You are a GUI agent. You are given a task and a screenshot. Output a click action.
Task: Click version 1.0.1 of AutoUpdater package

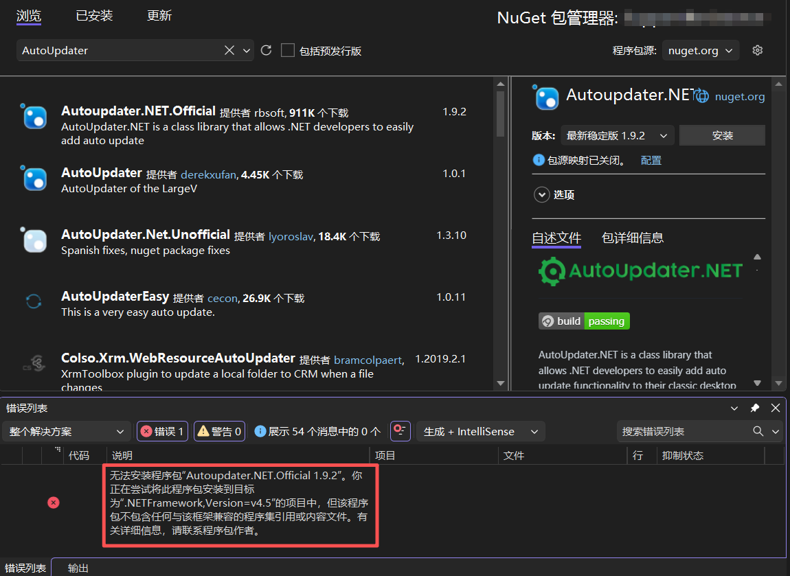tap(454, 174)
